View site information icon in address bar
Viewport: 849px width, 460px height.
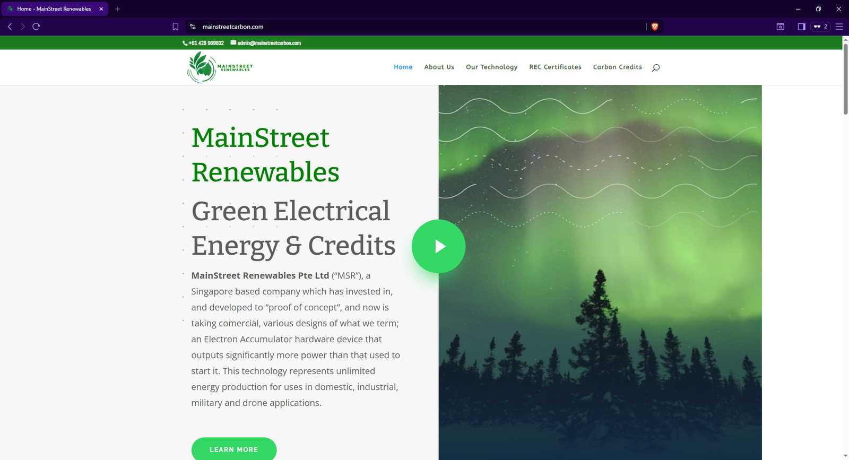pyautogui.click(x=193, y=27)
